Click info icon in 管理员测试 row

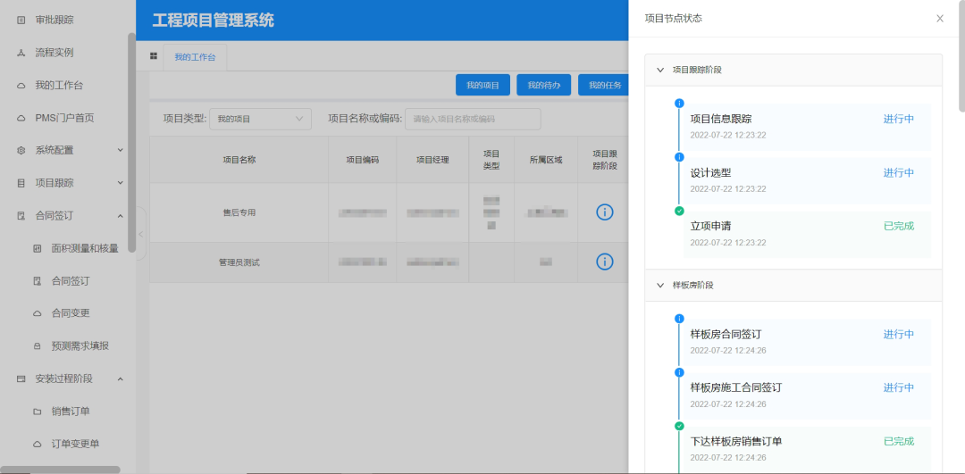click(605, 262)
